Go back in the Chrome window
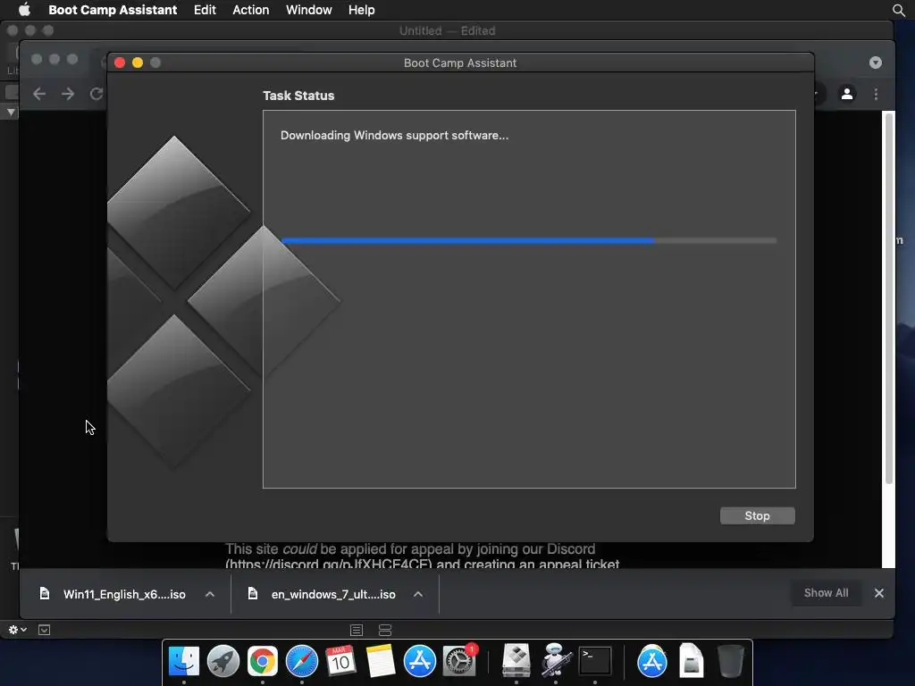The height and width of the screenshot is (686, 915). pos(39,94)
